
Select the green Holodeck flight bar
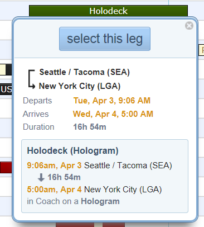coord(108,11)
